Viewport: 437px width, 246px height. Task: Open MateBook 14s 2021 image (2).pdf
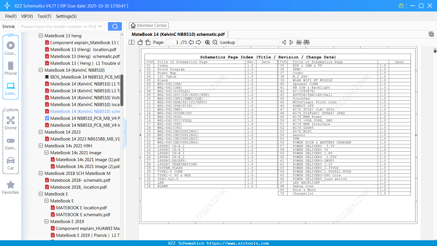(85, 167)
